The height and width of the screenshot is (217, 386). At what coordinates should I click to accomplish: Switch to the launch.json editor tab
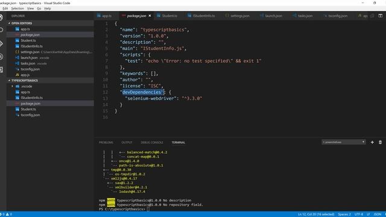[x=273, y=16]
